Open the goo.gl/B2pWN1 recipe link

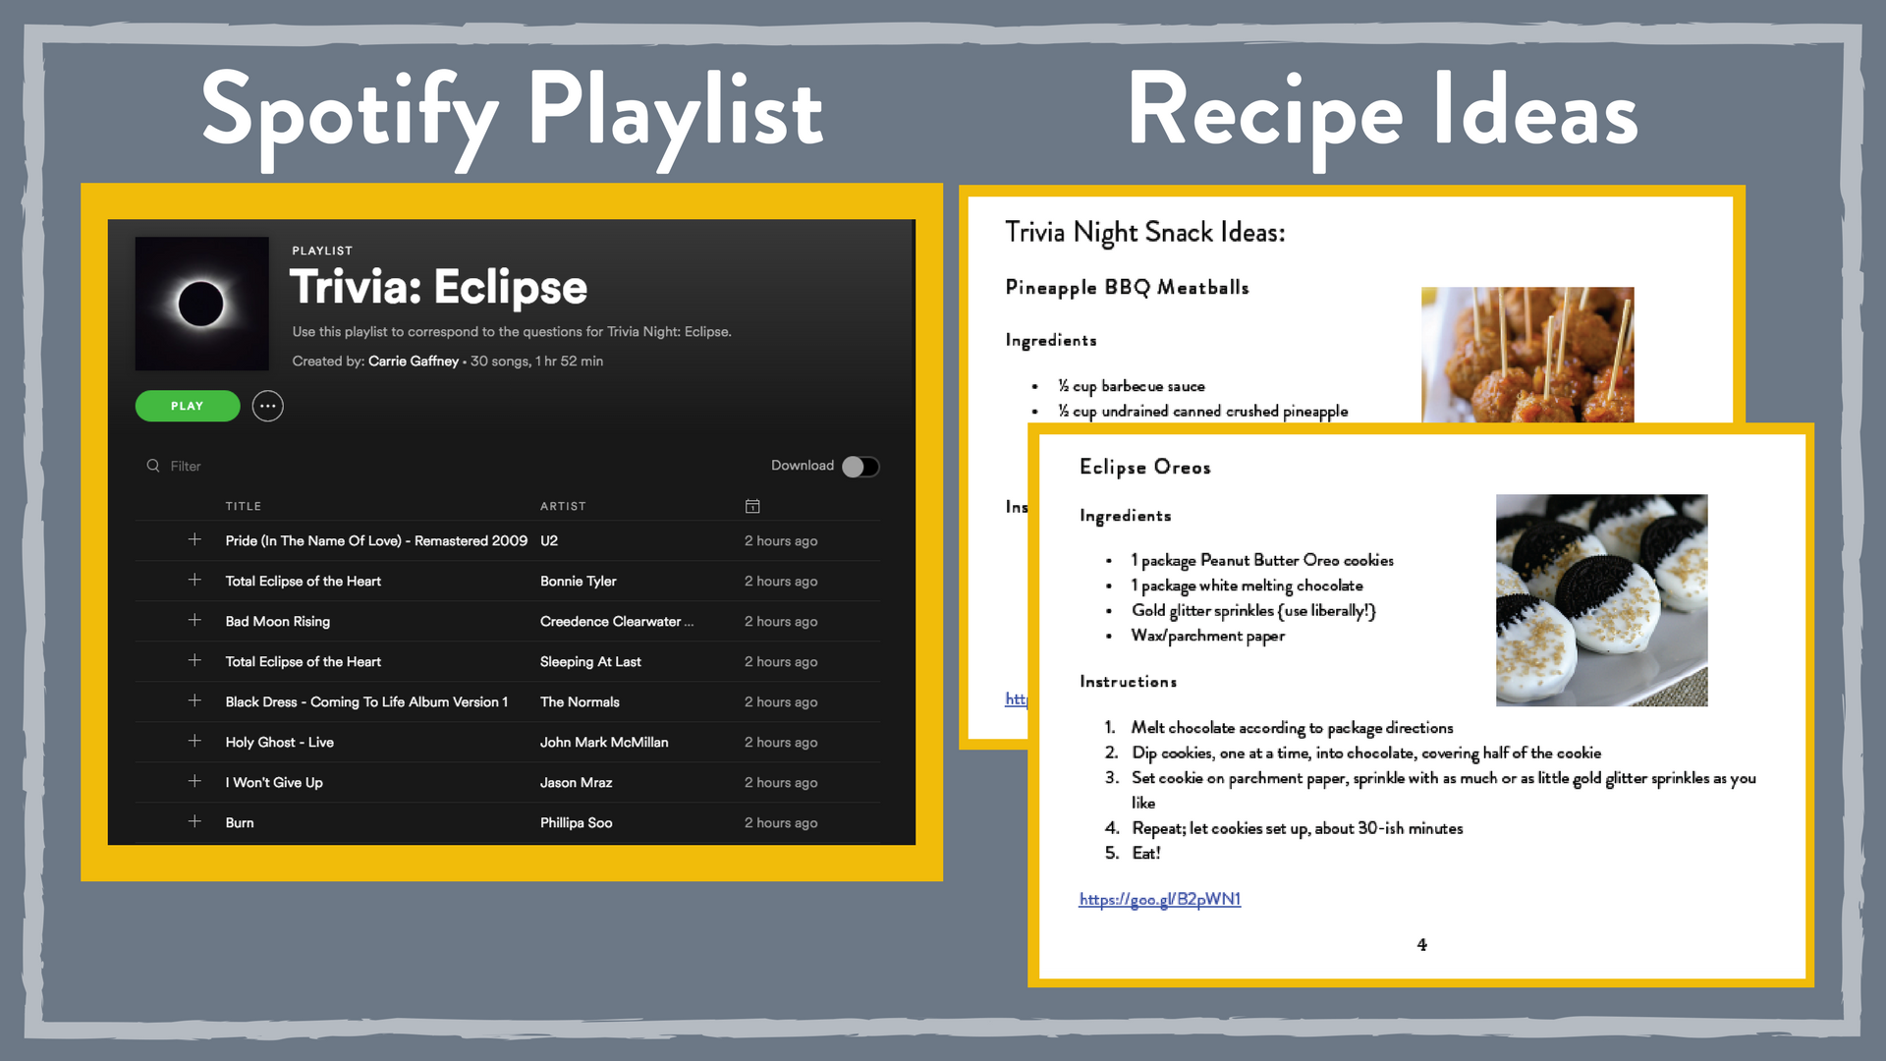(x=1159, y=899)
